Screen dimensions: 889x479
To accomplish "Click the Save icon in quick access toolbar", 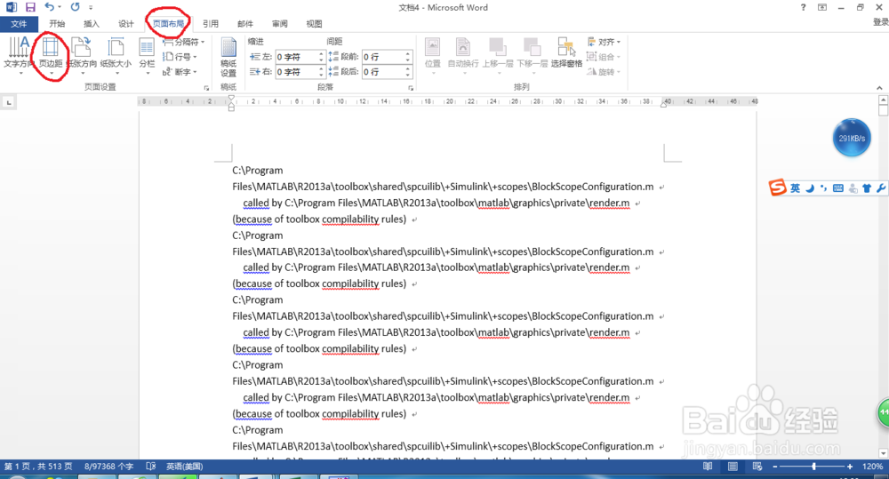I will pos(30,7).
